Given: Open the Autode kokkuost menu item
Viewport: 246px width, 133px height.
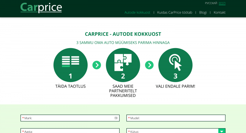Looking at the screenshot, I should (137, 13).
